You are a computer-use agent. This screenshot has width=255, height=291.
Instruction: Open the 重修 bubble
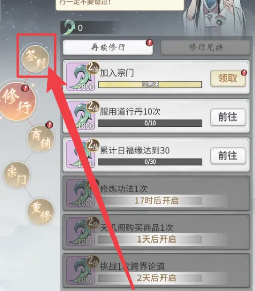pyautogui.click(x=40, y=211)
